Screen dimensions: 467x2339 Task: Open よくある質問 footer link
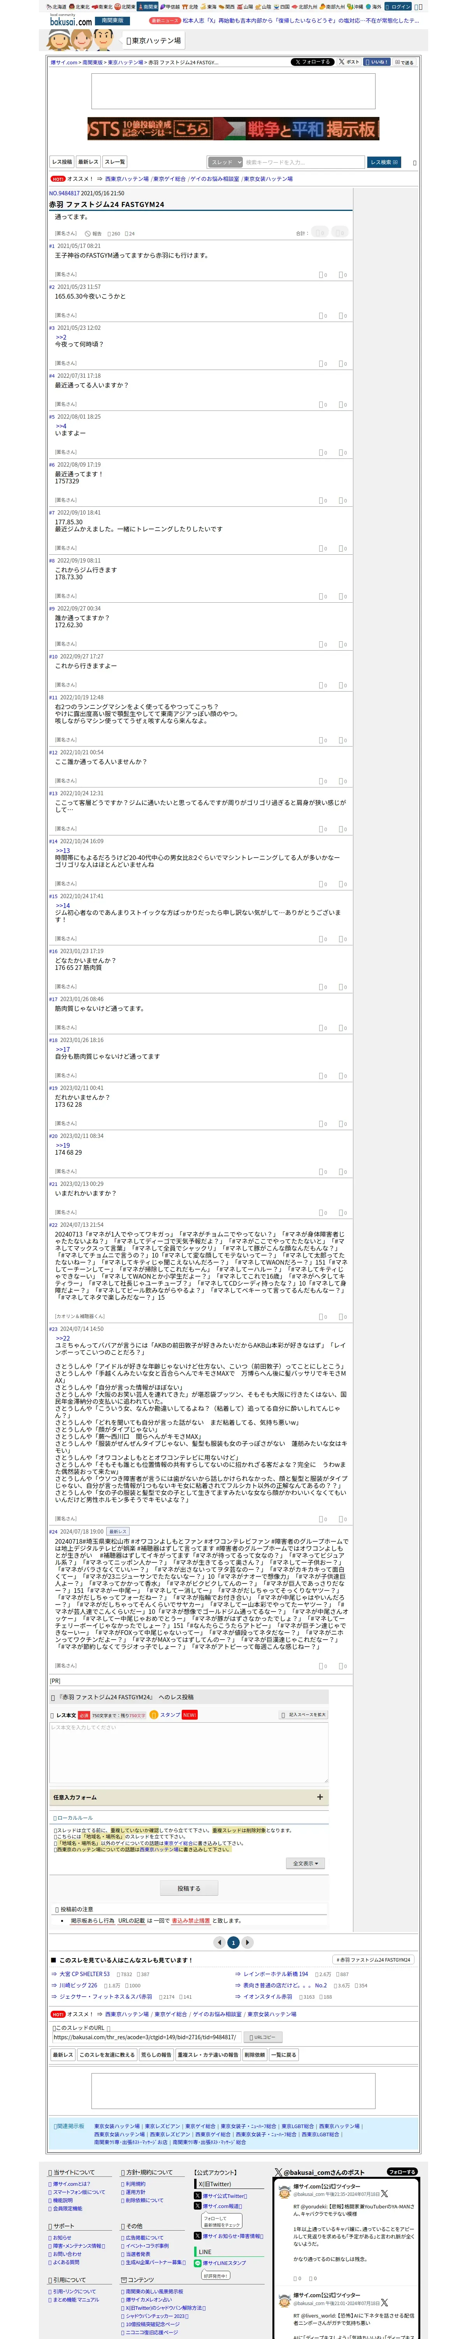65,2262
